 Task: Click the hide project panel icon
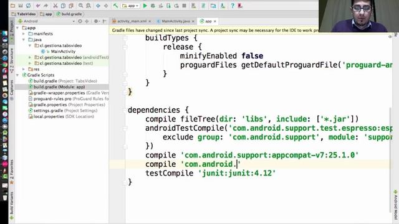pyautogui.click(x=104, y=21)
